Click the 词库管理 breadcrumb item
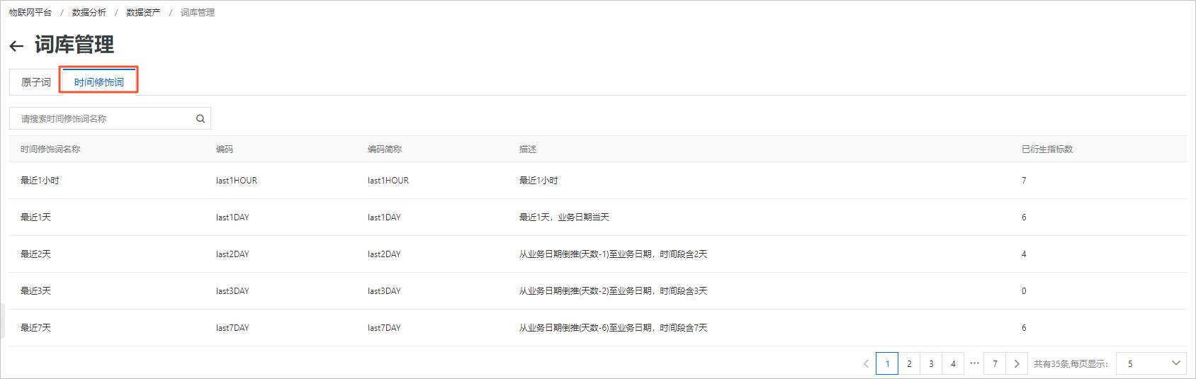The width and height of the screenshot is (1196, 379). coord(198,13)
